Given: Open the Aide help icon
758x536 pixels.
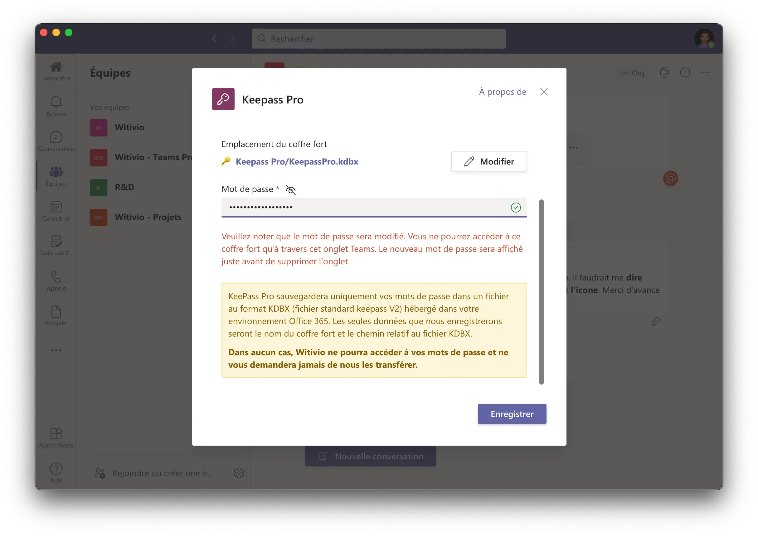Looking at the screenshot, I should 56,473.
